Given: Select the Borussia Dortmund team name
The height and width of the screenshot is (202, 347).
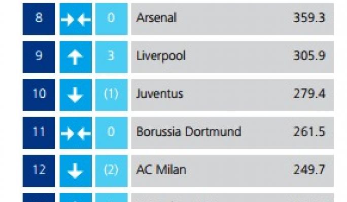Looking at the screenshot, I should coord(188,132).
